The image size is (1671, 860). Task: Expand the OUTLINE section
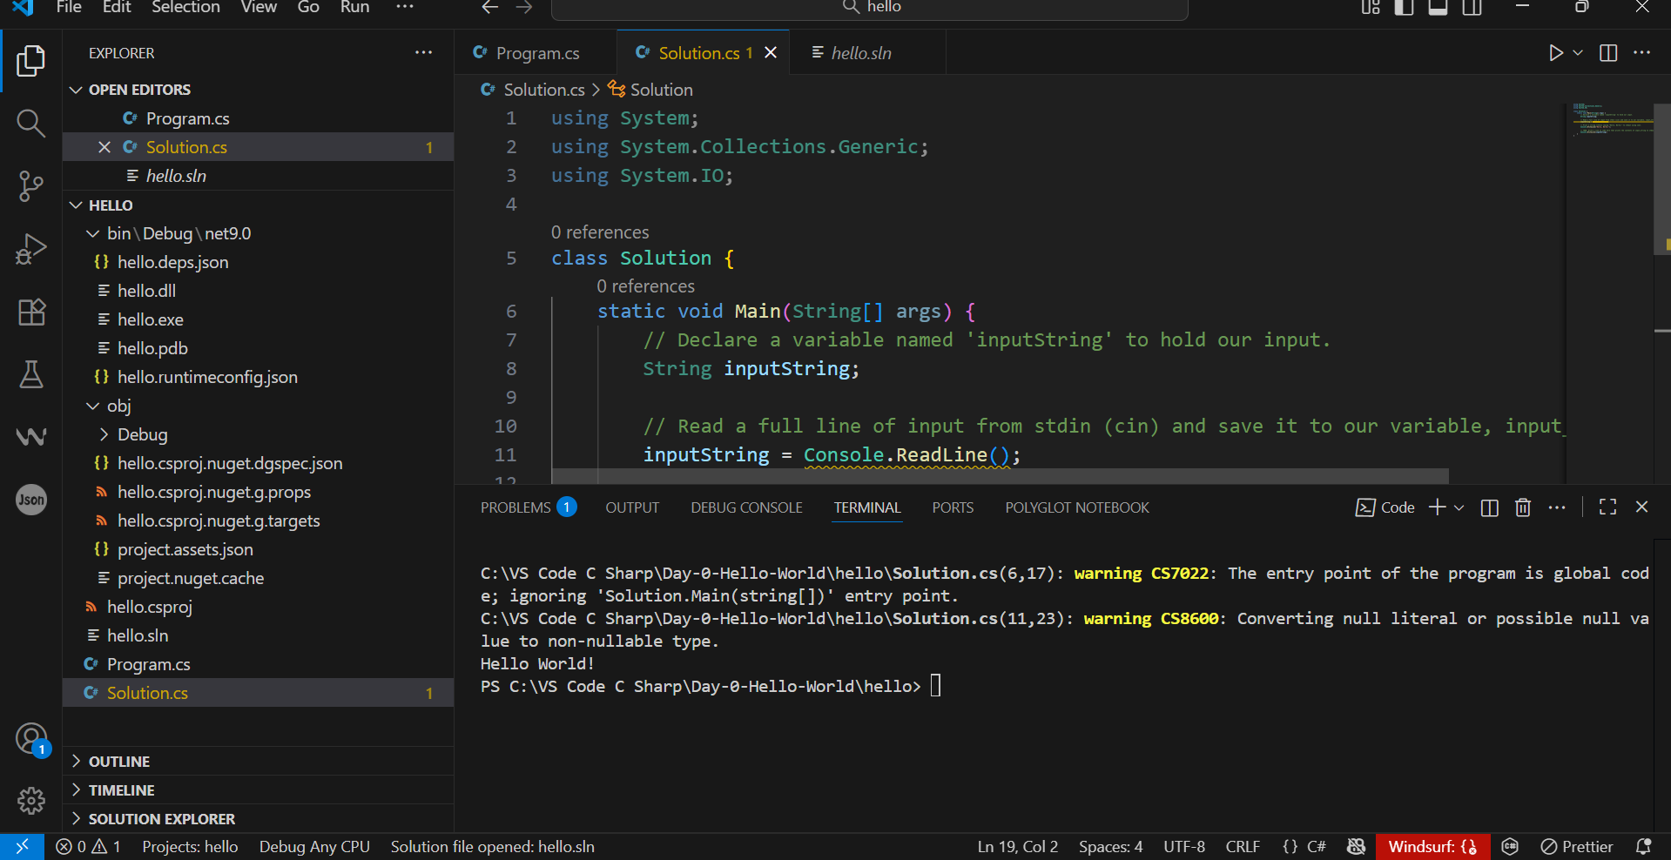pos(119,762)
